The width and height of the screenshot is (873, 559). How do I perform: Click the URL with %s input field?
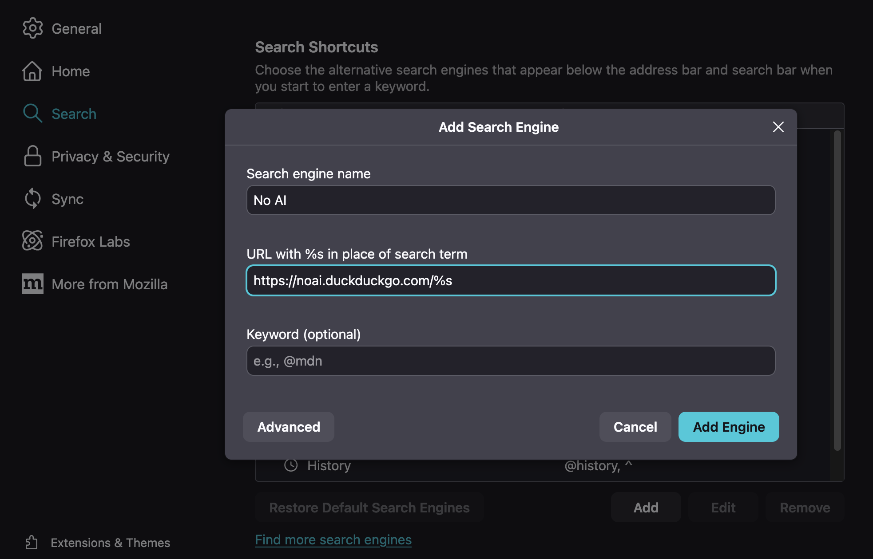click(x=511, y=280)
